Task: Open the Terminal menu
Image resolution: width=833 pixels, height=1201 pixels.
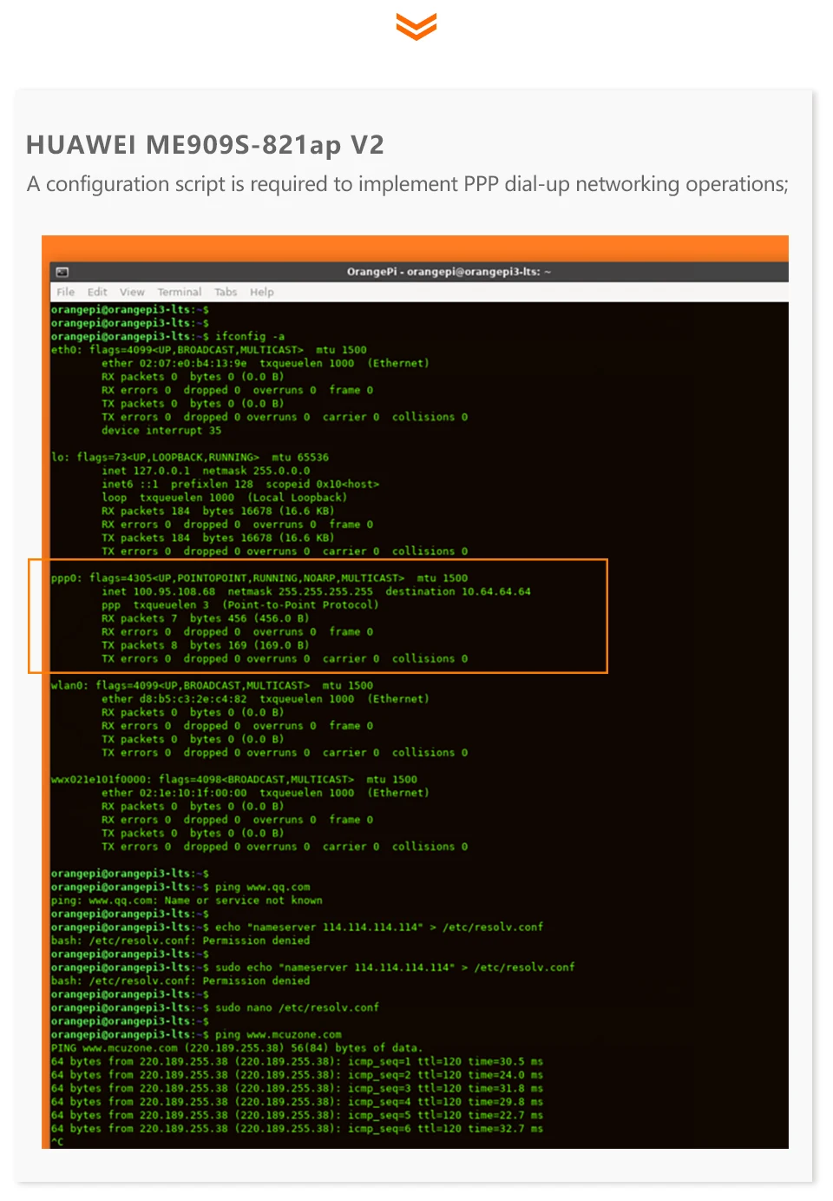Action: (x=180, y=293)
